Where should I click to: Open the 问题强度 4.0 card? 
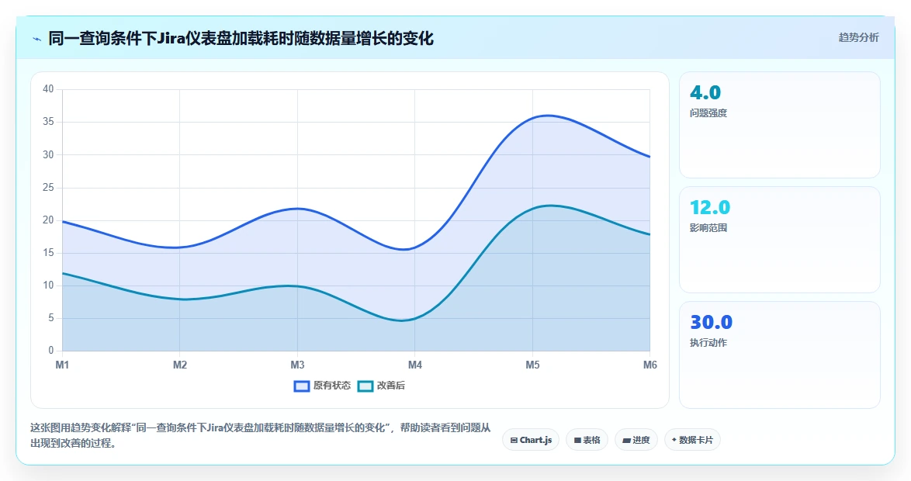(780, 125)
